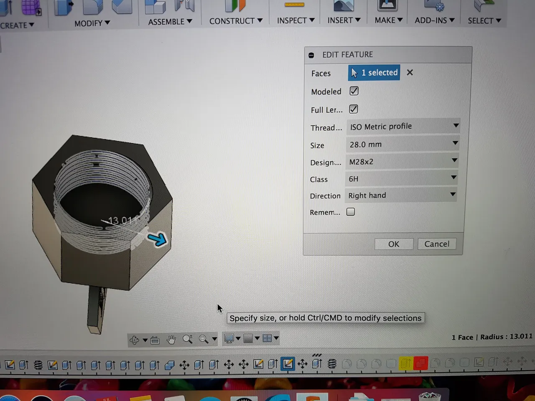The image size is (535, 401).
Task: Open the CREATE menu
Action: 17,25
